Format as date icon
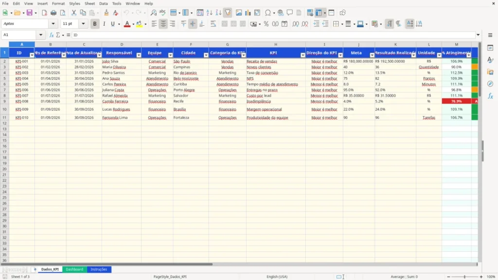 (285, 24)
